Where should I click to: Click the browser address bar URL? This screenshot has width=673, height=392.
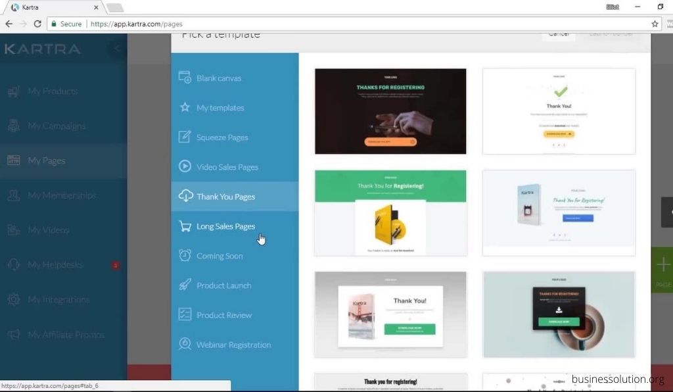pos(137,24)
